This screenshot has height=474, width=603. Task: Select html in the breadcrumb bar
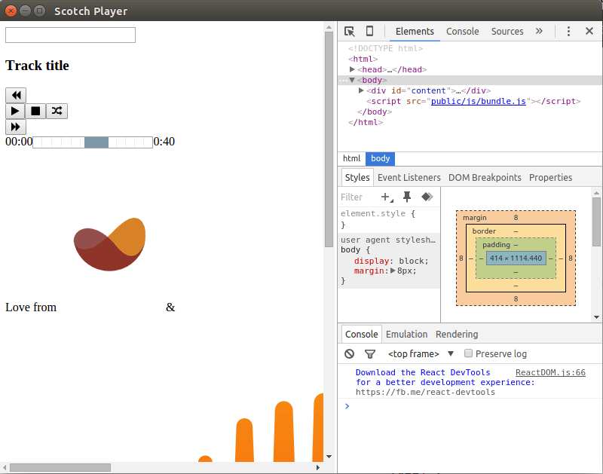(x=351, y=158)
